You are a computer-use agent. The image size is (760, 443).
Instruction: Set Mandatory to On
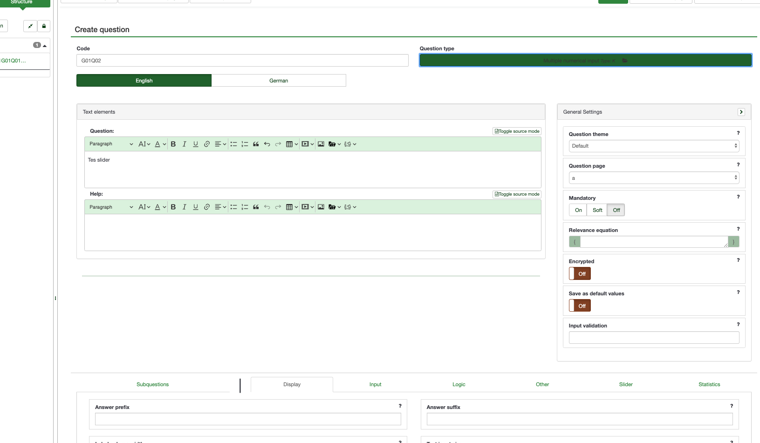pos(578,210)
